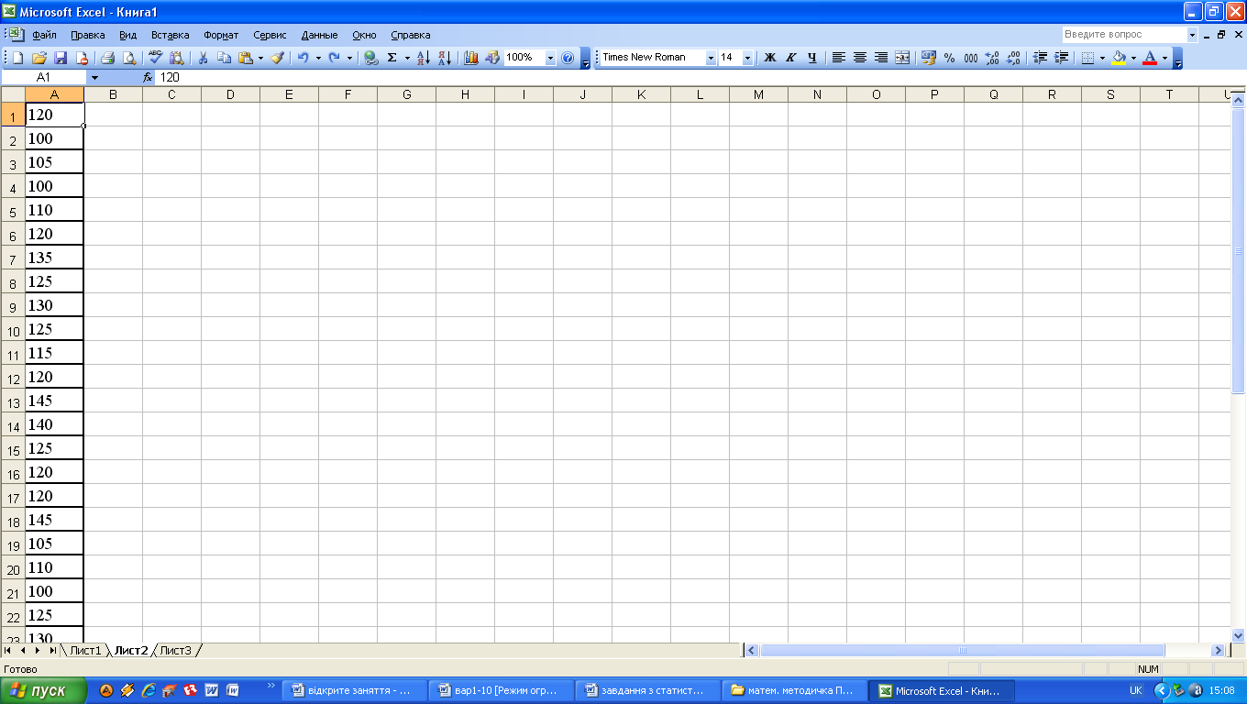Redo the last undone action
The height and width of the screenshot is (704, 1247).
[x=335, y=58]
